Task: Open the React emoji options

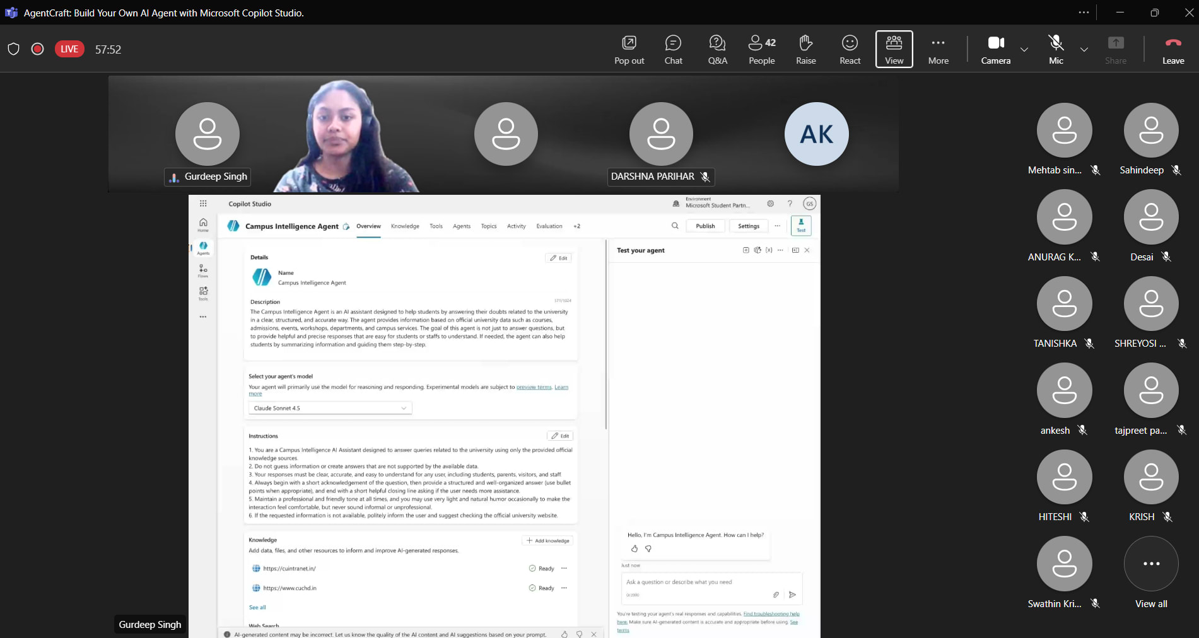Action: click(x=850, y=50)
